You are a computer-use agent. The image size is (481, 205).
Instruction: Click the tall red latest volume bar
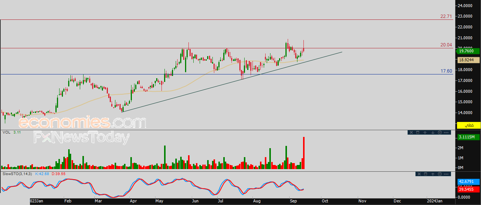pyautogui.click(x=304, y=153)
